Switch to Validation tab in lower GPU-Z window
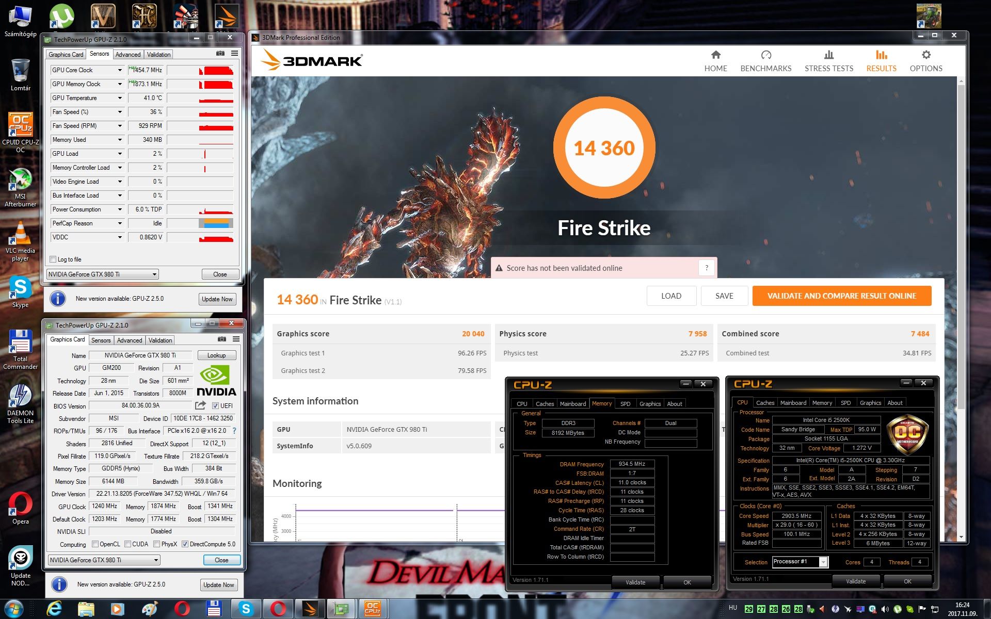Viewport: 991px width, 619px height. click(161, 340)
